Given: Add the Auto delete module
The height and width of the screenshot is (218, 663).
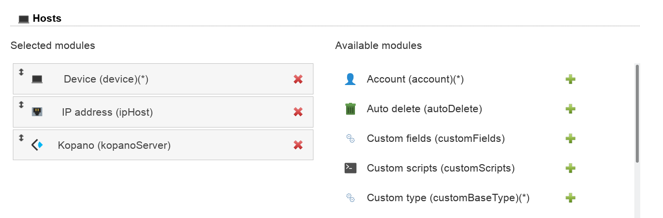Looking at the screenshot, I should pyautogui.click(x=570, y=109).
